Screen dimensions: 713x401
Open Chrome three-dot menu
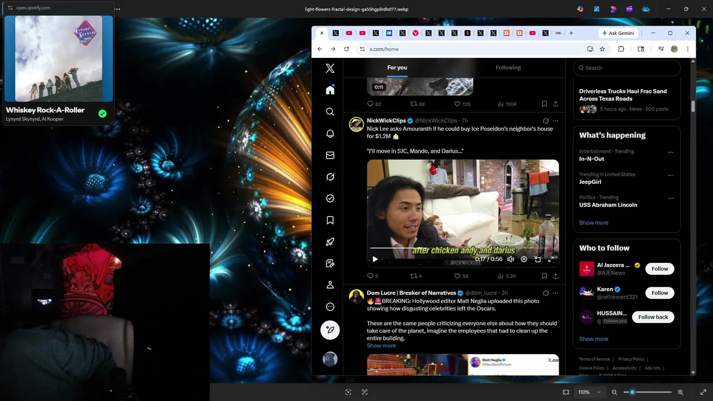click(687, 49)
